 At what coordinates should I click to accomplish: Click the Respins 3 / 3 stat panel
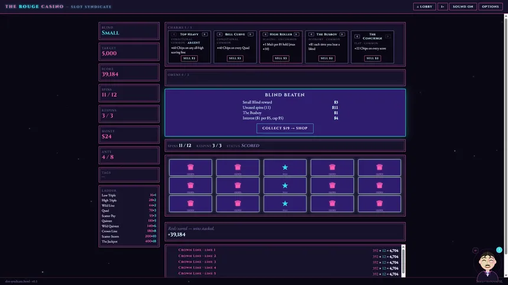[129, 114]
